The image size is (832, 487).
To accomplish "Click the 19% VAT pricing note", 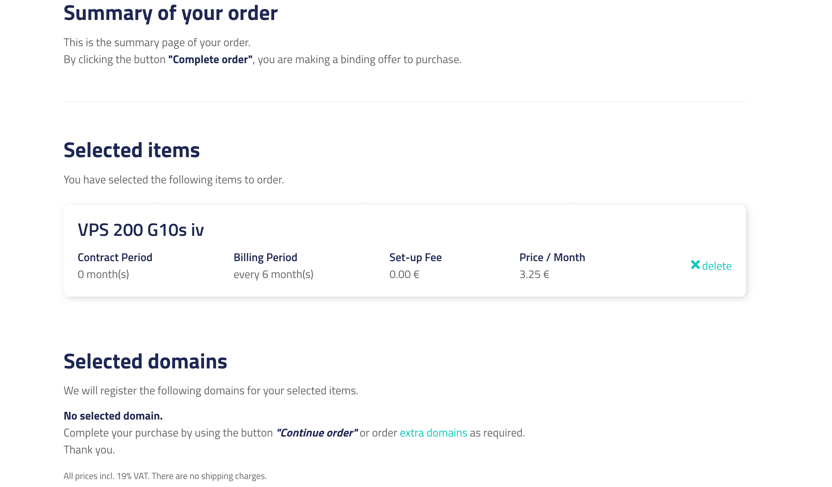I will click(165, 476).
